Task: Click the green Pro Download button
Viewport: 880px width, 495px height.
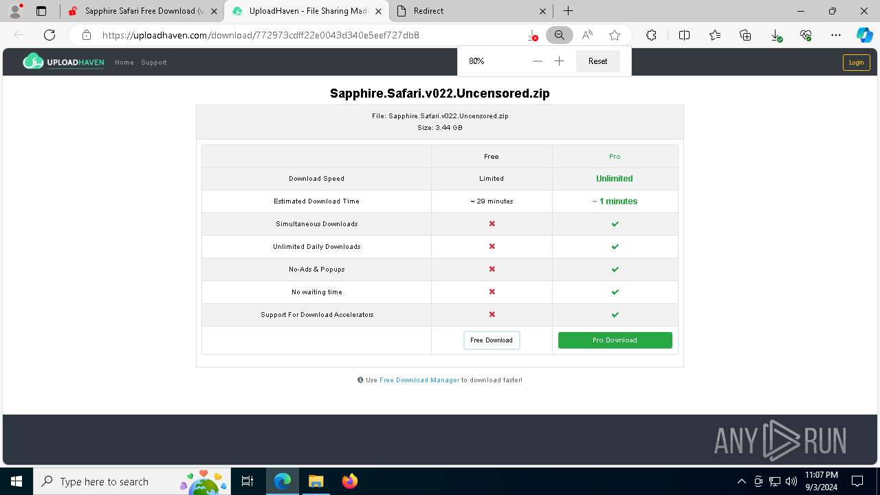Action: point(615,340)
